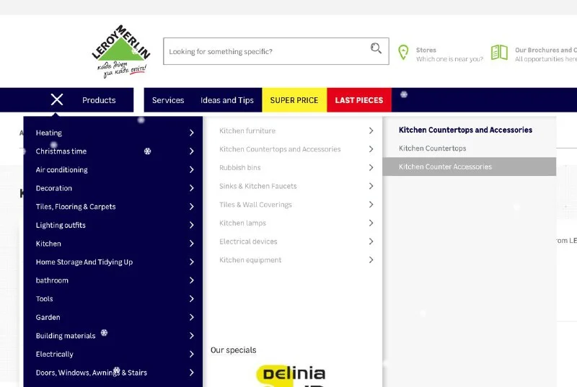Screen dimensions: 577x387
Task: Expand the Rubbish bins chevron
Action: [x=371, y=168]
